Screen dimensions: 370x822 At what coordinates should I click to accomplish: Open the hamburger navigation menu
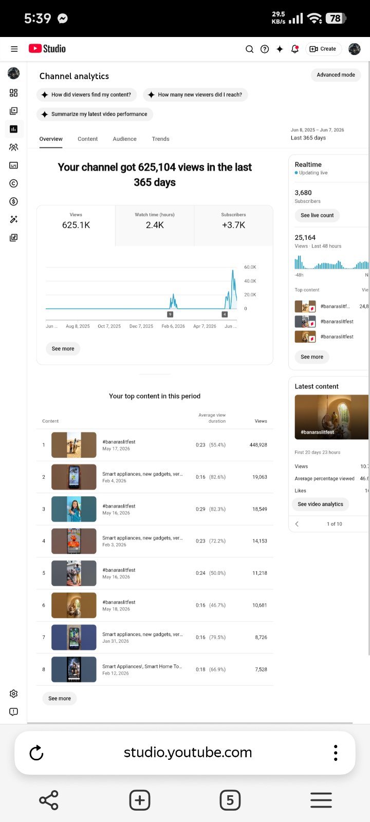[x=14, y=49]
